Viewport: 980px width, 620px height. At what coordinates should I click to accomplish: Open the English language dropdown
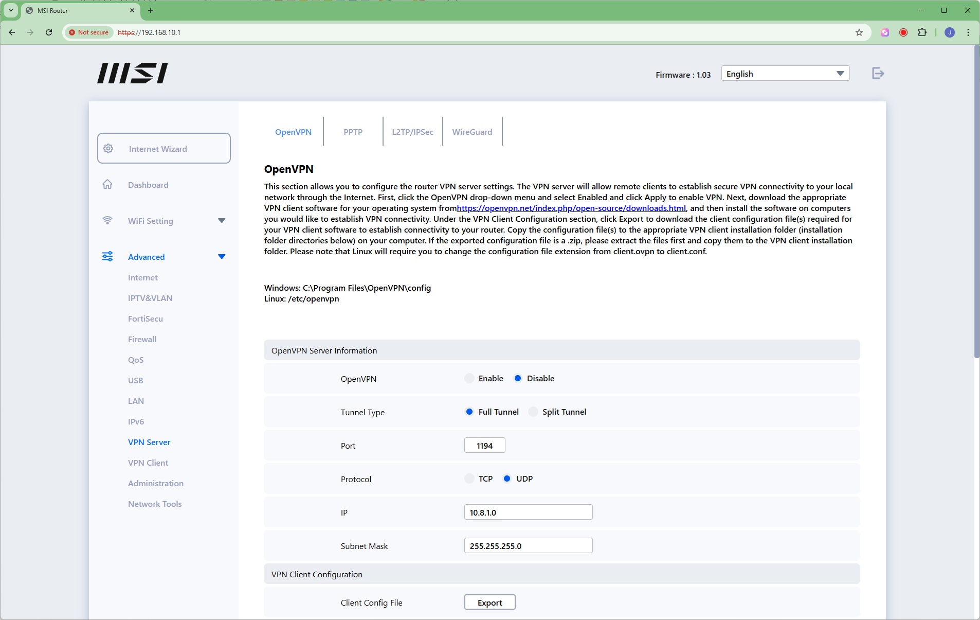coord(785,74)
